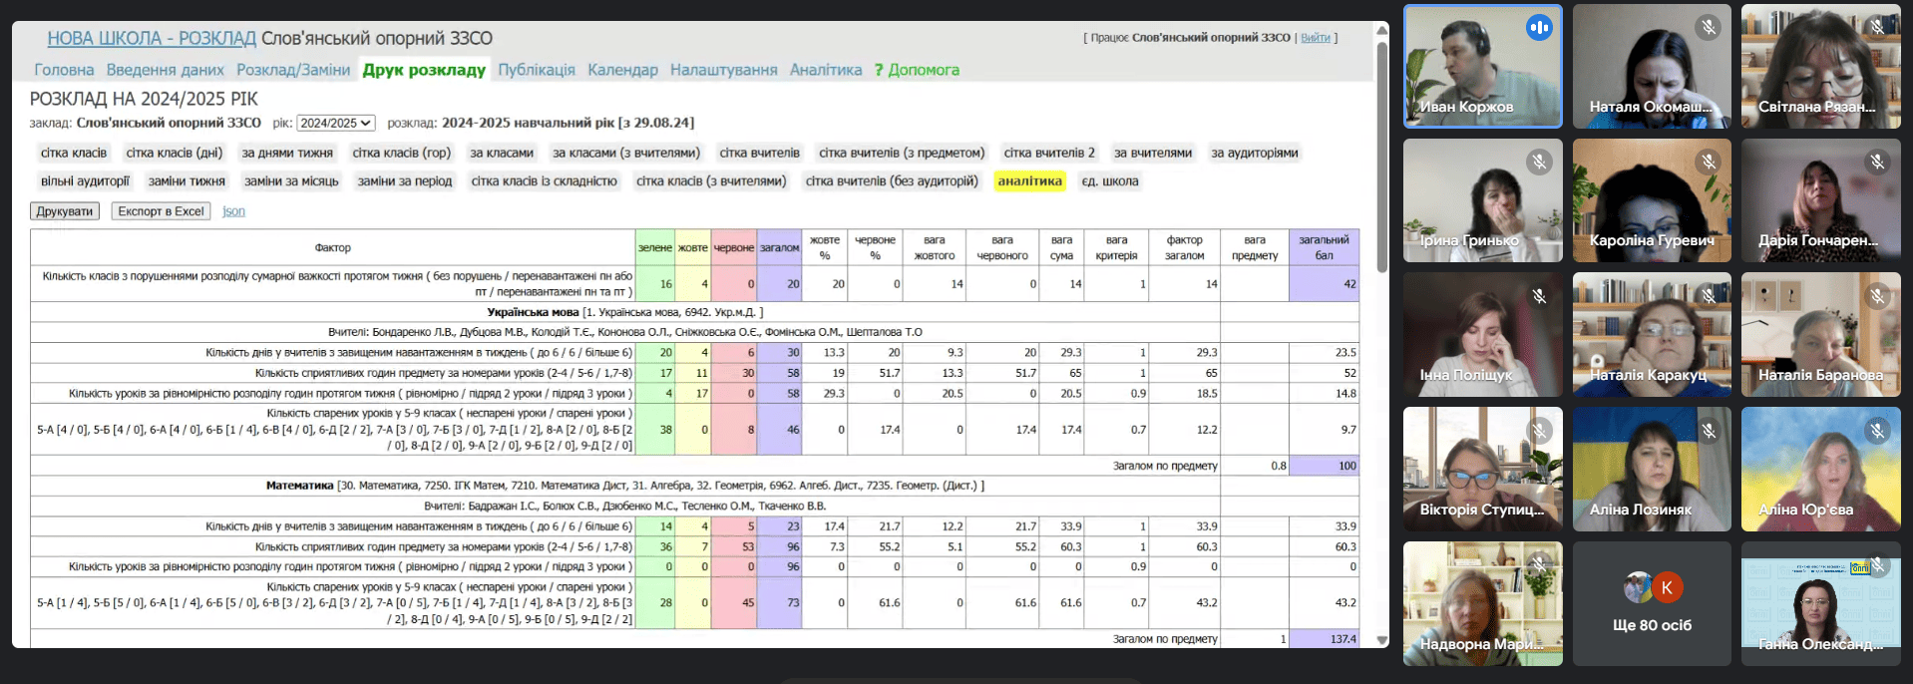Open the Налаштування menu item

point(723,70)
